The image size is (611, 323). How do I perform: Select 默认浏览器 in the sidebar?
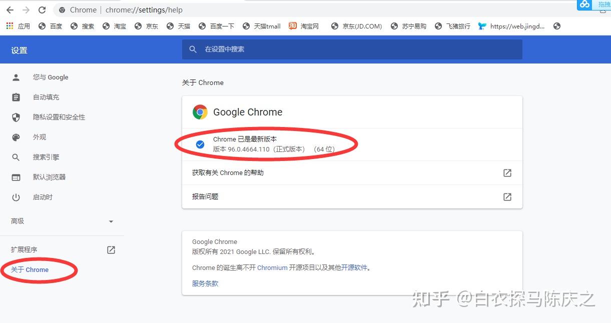(x=49, y=177)
